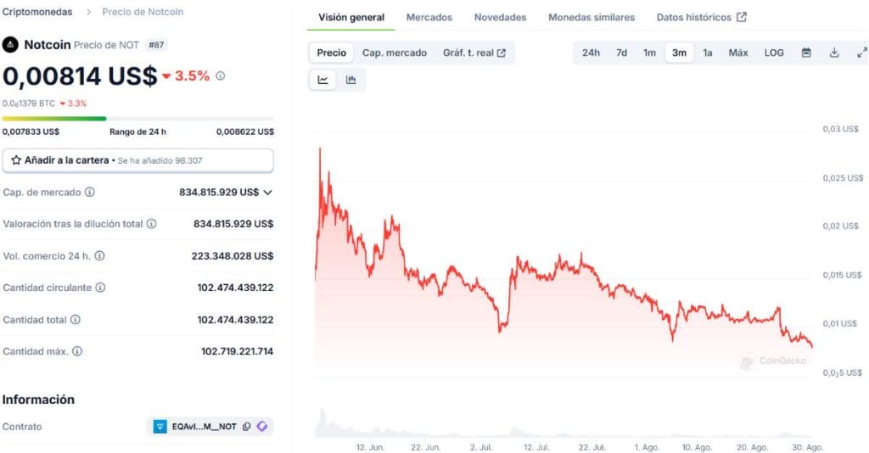This screenshot has width=869, height=453.
Task: Switch to the Novedades tab
Action: click(500, 17)
